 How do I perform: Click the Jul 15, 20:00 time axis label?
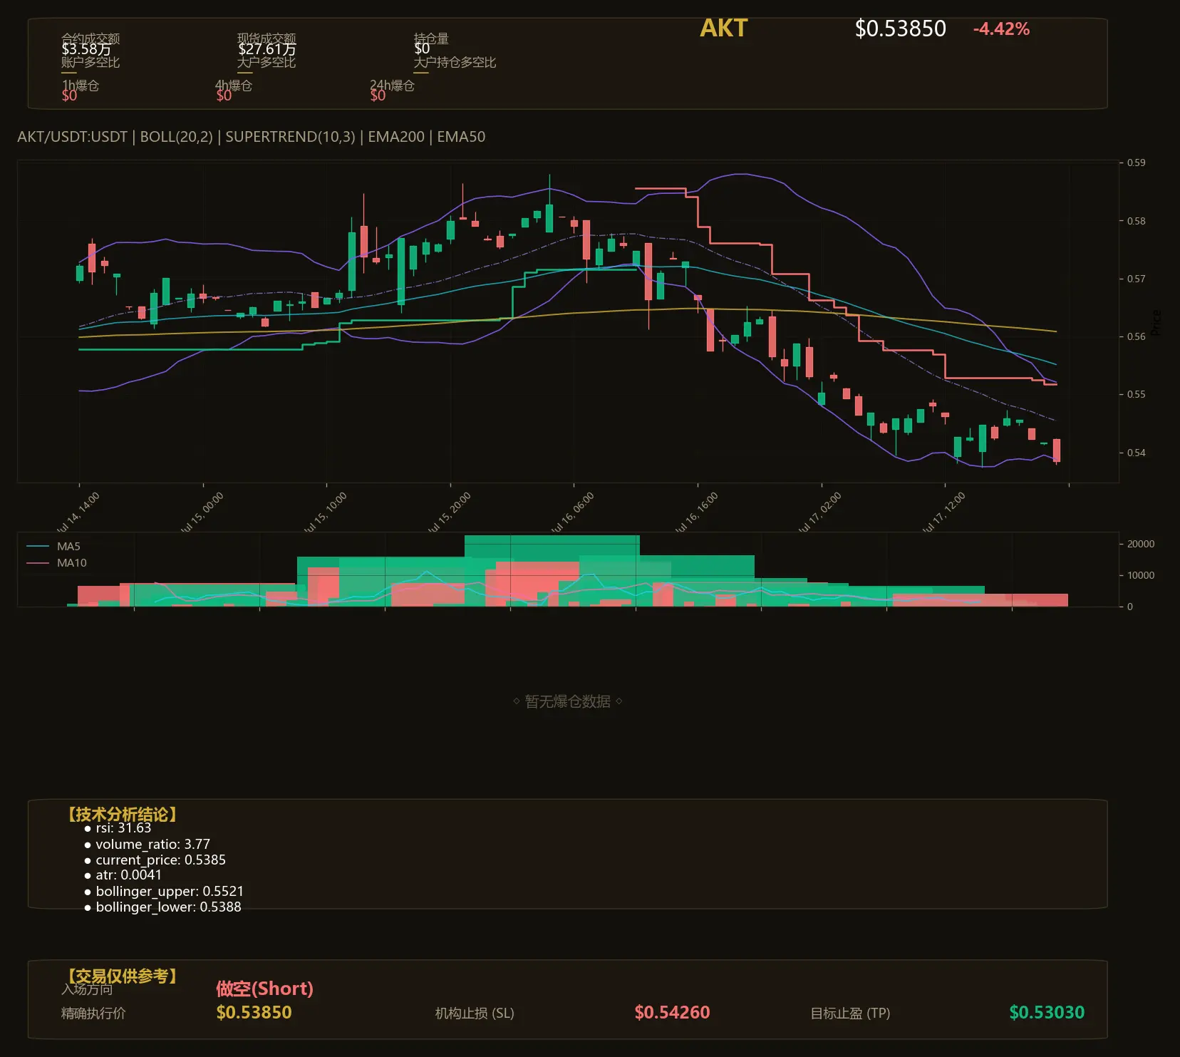(x=450, y=513)
